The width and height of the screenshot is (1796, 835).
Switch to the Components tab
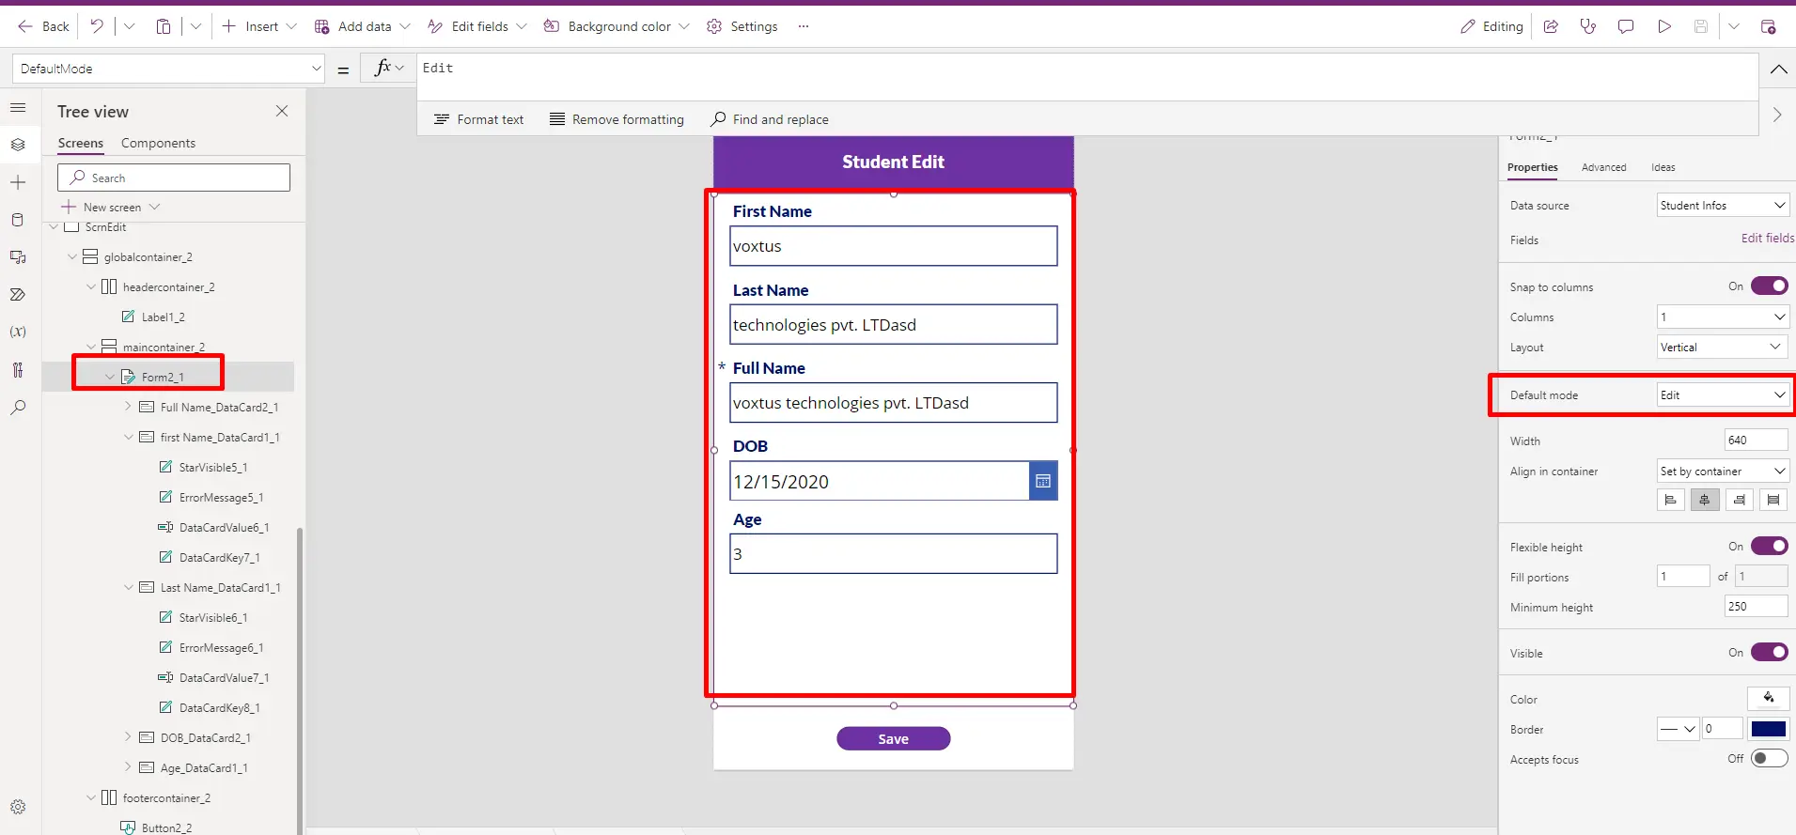point(158,143)
